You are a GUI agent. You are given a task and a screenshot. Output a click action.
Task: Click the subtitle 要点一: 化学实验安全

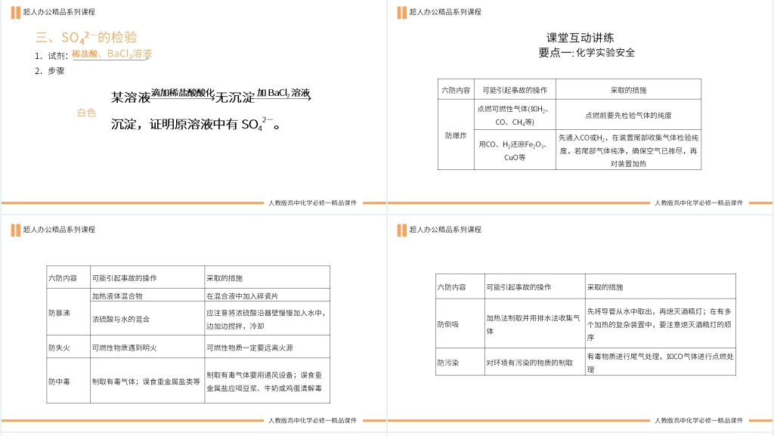(x=587, y=53)
